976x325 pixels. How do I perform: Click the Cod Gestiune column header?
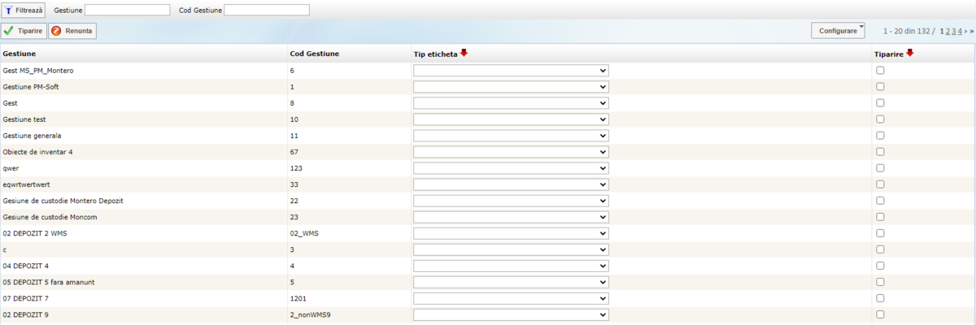pyautogui.click(x=314, y=54)
